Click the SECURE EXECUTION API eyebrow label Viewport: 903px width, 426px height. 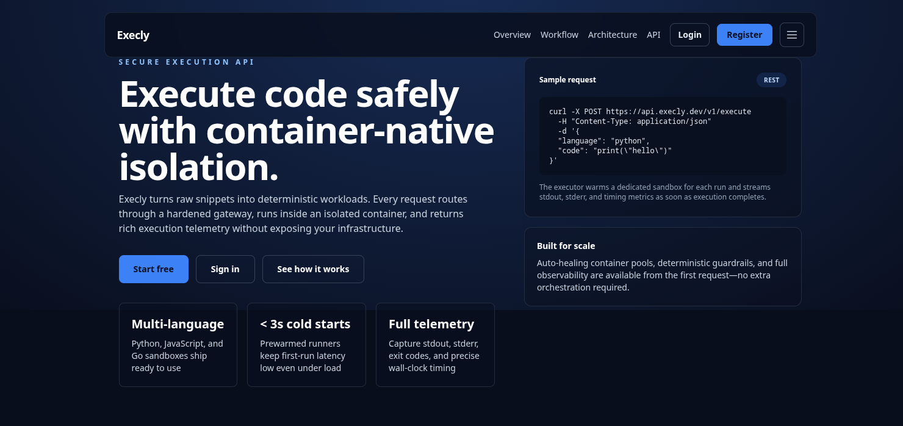(x=187, y=62)
